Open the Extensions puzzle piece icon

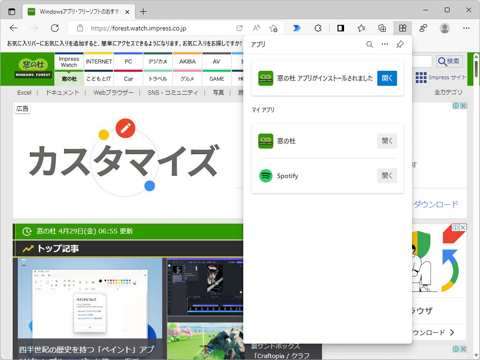click(x=318, y=28)
